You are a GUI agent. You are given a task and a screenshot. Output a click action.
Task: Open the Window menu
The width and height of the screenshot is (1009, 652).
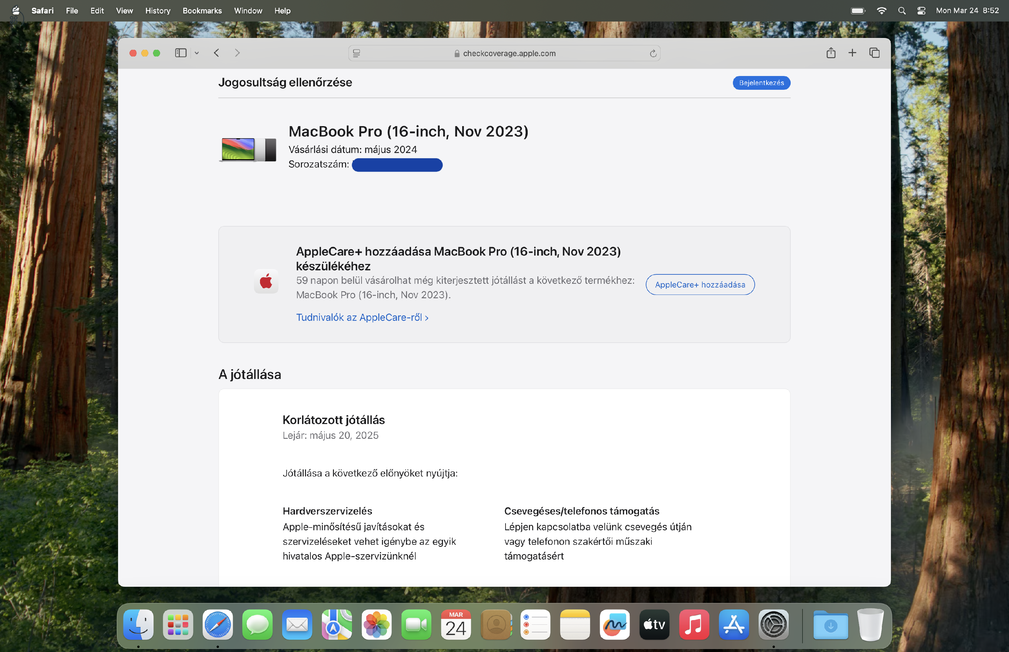click(248, 10)
